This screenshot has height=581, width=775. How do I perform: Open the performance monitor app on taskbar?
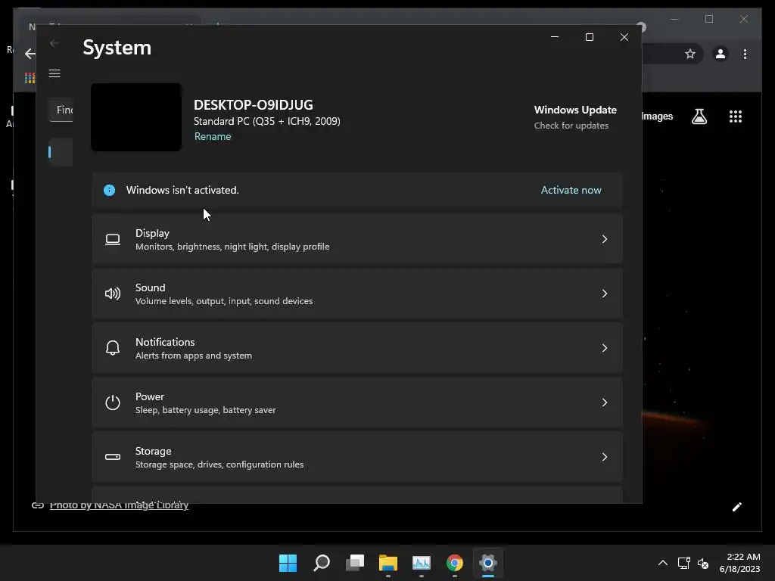click(x=421, y=563)
